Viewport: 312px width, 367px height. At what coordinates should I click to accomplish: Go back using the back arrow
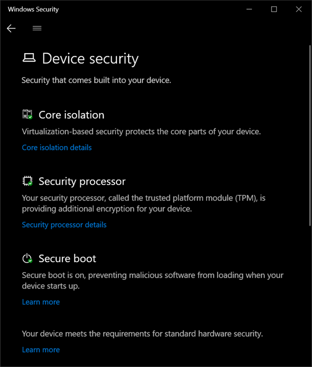coord(11,28)
